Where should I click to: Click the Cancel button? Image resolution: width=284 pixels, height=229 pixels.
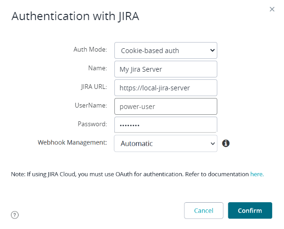203,210
